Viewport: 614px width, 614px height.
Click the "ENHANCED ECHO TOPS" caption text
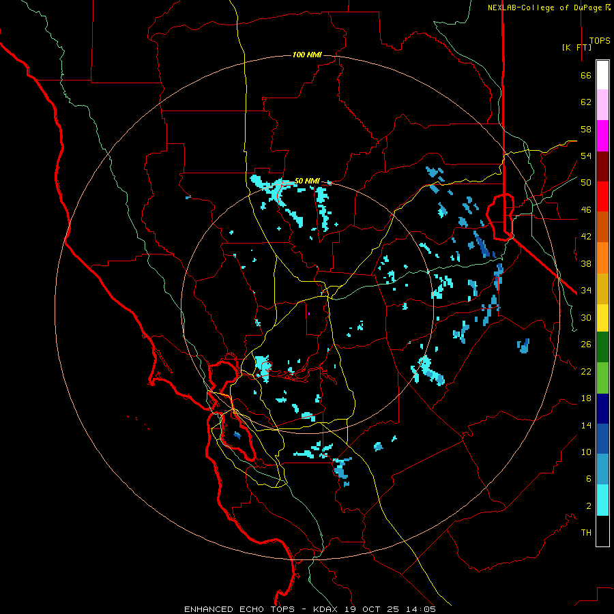[x=239, y=609]
